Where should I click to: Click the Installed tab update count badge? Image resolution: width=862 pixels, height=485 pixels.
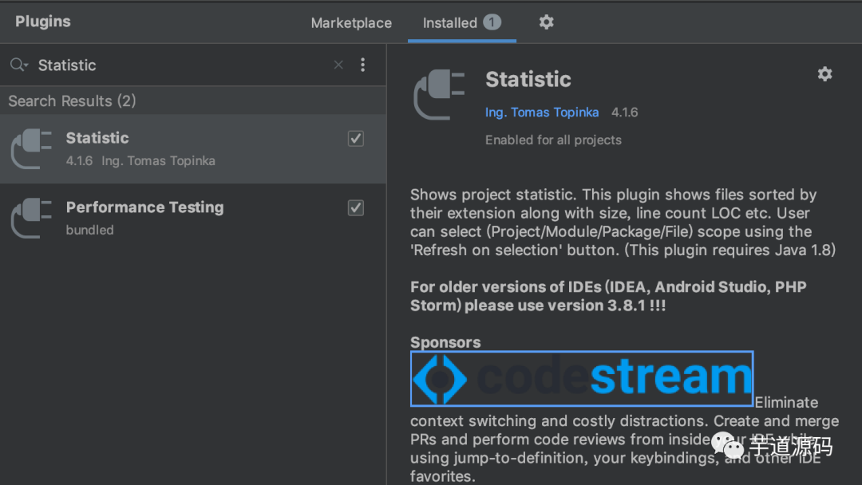[492, 22]
